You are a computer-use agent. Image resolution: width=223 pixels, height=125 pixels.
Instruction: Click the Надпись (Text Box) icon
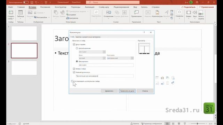coord(148,12)
